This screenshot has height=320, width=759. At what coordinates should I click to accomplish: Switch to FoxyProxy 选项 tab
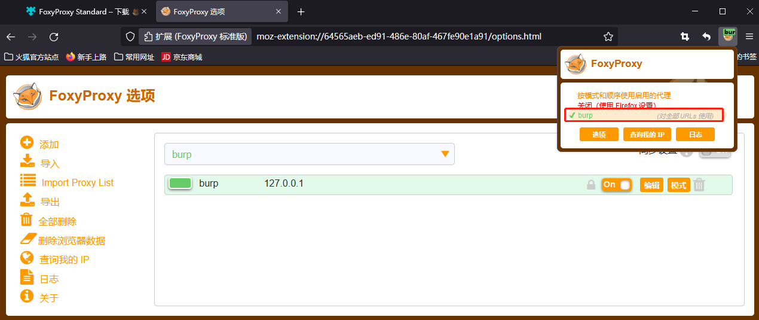click(x=222, y=12)
